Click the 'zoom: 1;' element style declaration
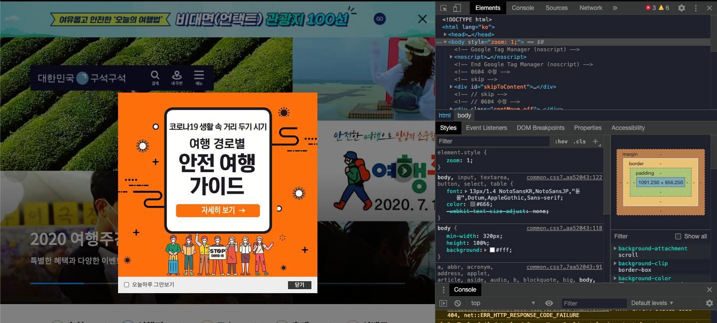 pyautogui.click(x=459, y=160)
